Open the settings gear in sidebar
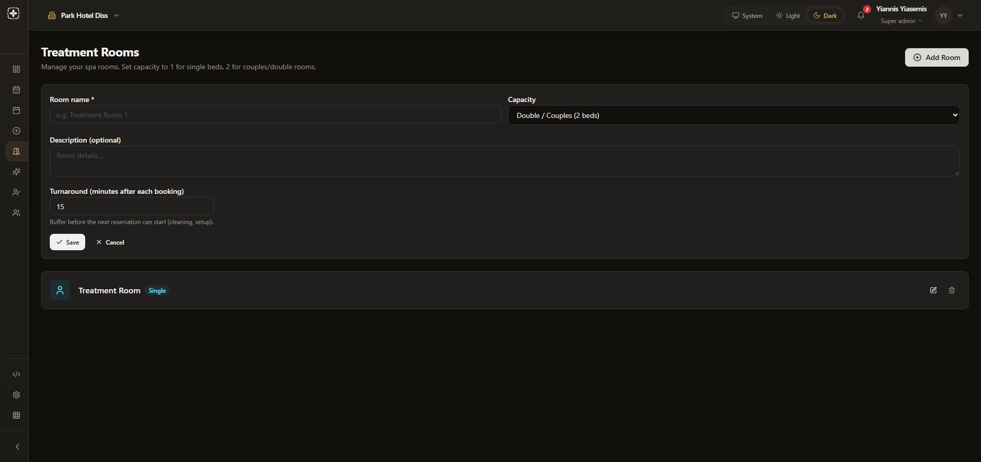981x462 pixels. pos(16,395)
